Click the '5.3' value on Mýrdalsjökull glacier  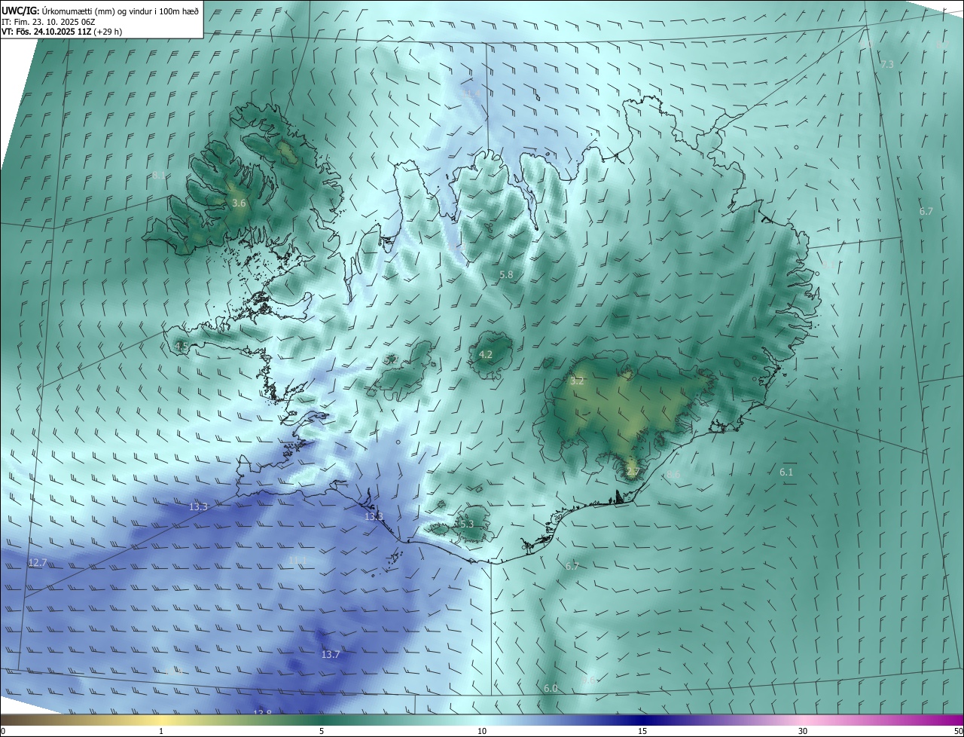tap(466, 524)
